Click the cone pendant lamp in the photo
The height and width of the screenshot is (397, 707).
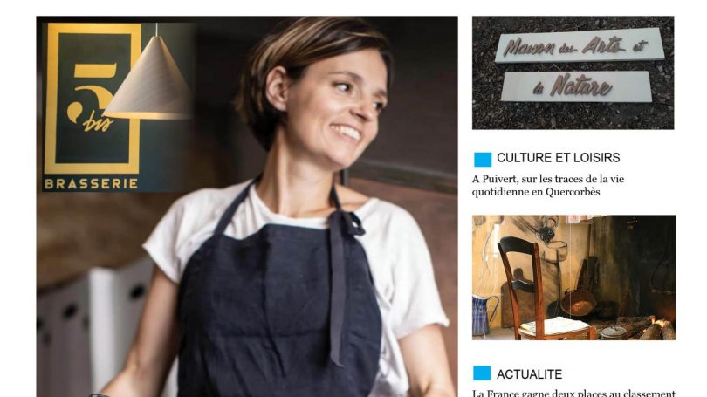pos(150,78)
